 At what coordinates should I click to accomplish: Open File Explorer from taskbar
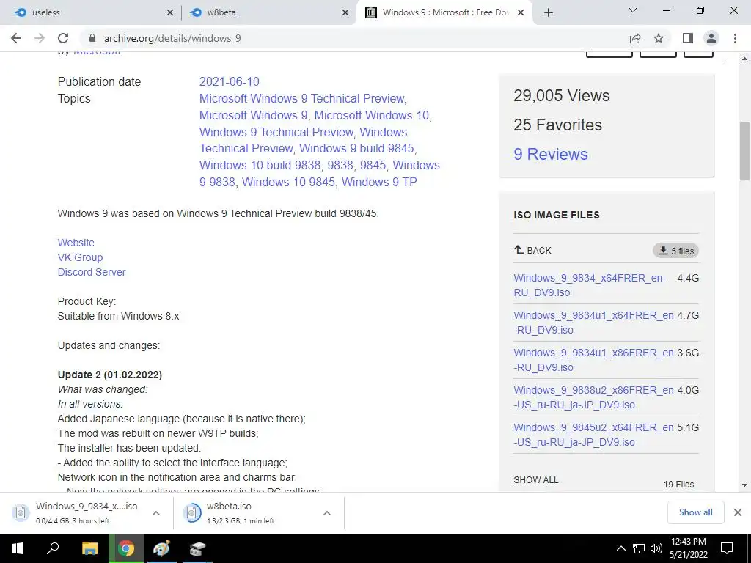pyautogui.click(x=89, y=548)
